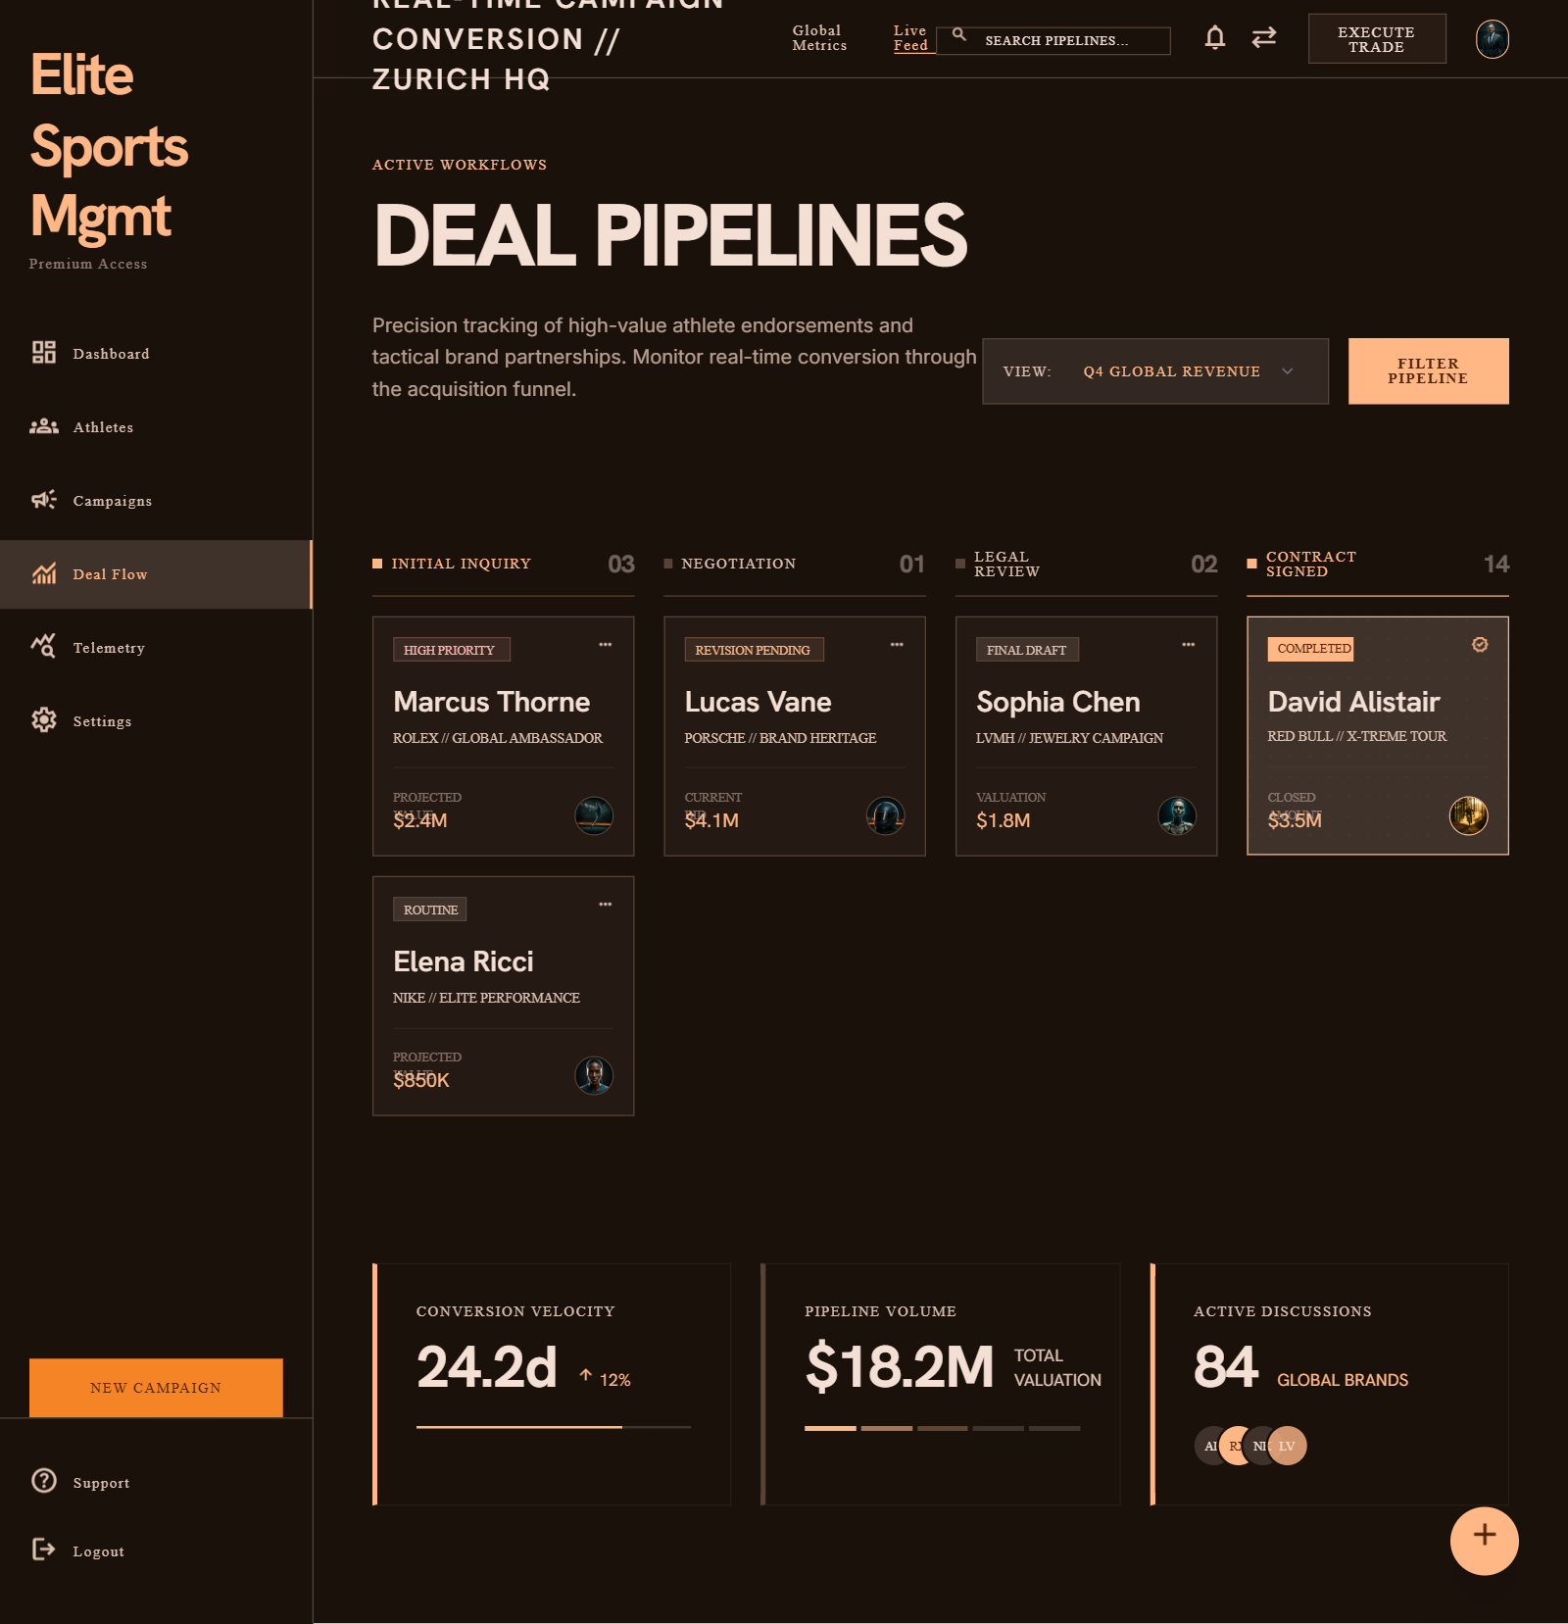Open the notifications bell

pyautogui.click(x=1215, y=38)
